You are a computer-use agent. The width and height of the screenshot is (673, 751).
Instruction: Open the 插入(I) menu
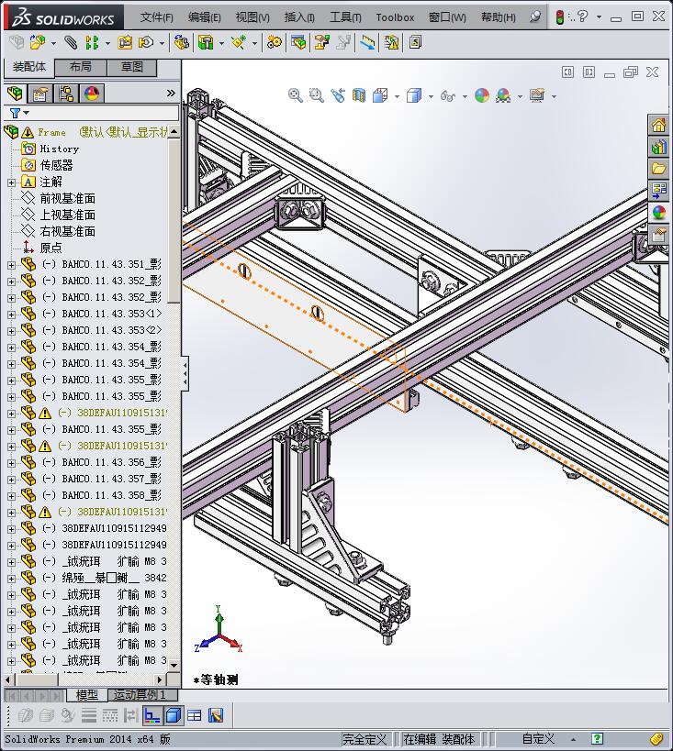(299, 17)
